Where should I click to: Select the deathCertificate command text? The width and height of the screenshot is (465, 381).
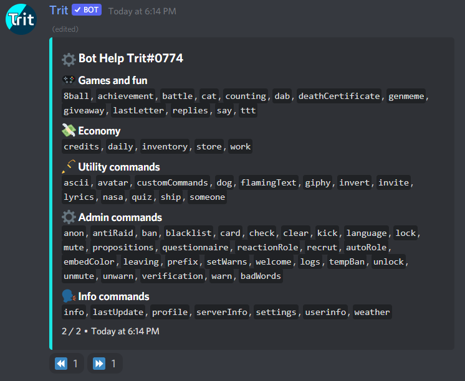tap(339, 96)
